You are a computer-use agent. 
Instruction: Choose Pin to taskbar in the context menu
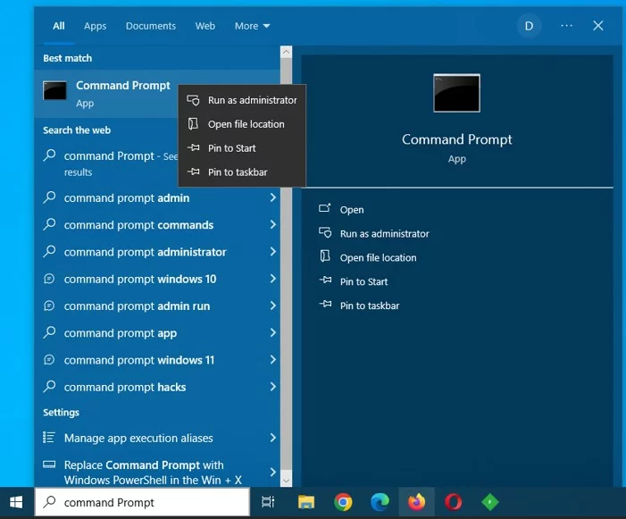(x=242, y=172)
